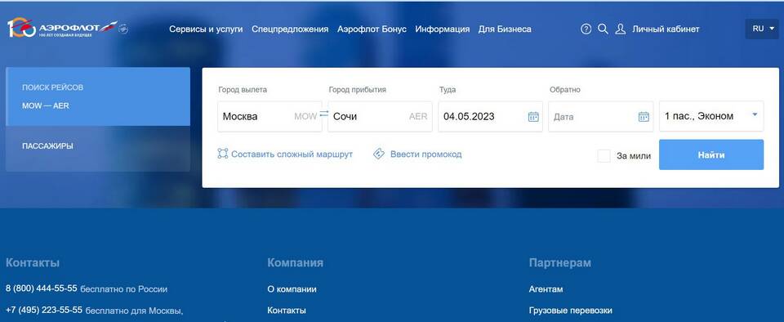Expand the 1 пас., Эконом selector
784x322 pixels.
[x=711, y=117]
